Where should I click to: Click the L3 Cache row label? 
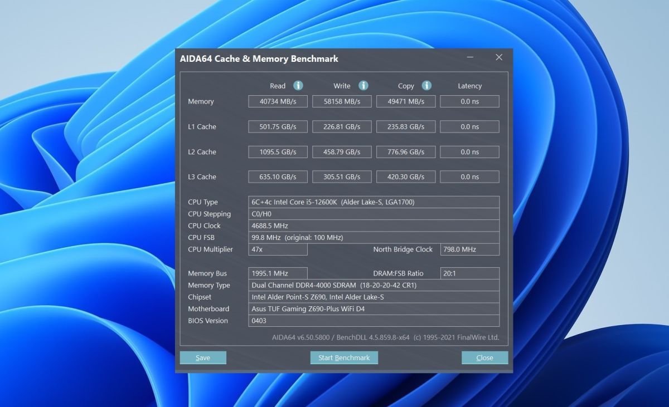[x=202, y=176]
